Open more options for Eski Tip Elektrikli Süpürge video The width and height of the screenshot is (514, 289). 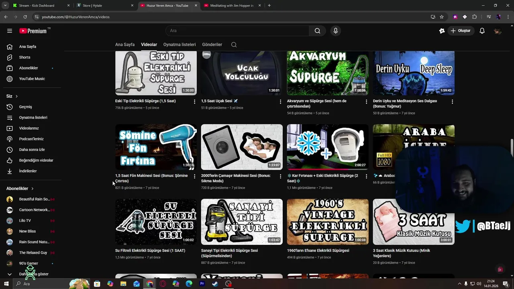pyautogui.click(x=194, y=102)
